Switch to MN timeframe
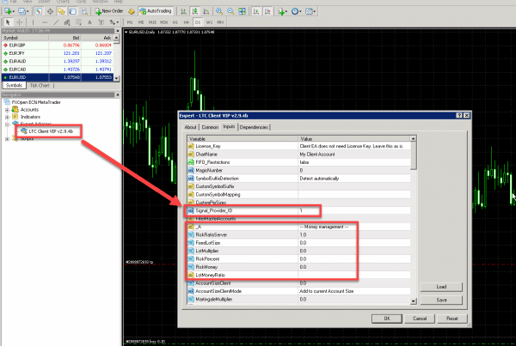 (220, 22)
